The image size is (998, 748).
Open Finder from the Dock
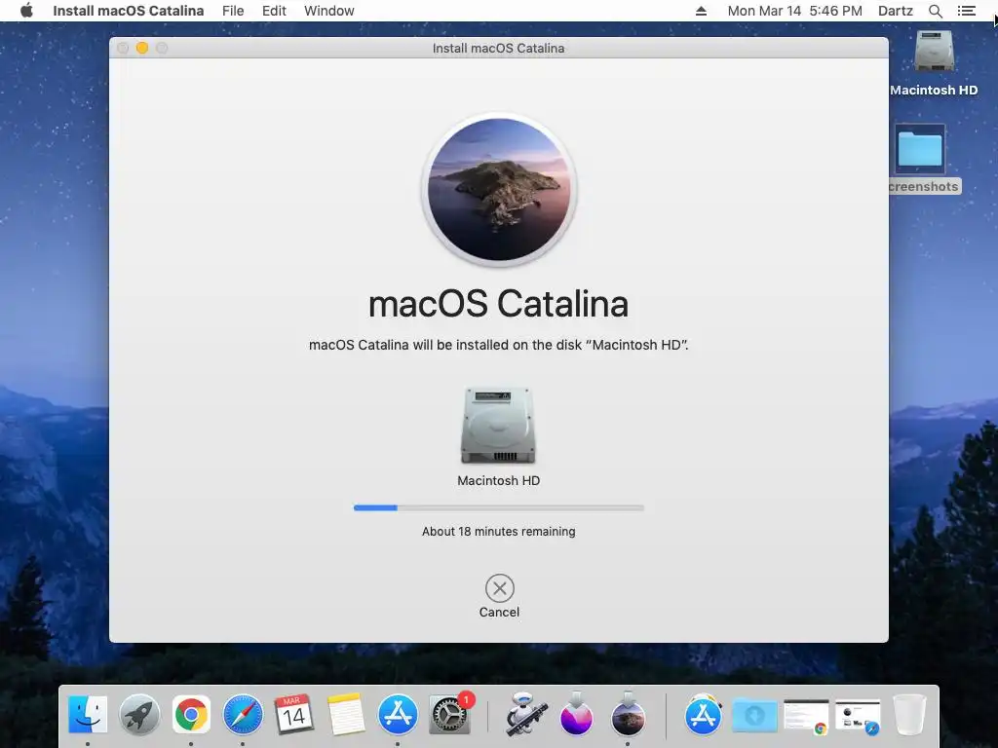coord(87,714)
